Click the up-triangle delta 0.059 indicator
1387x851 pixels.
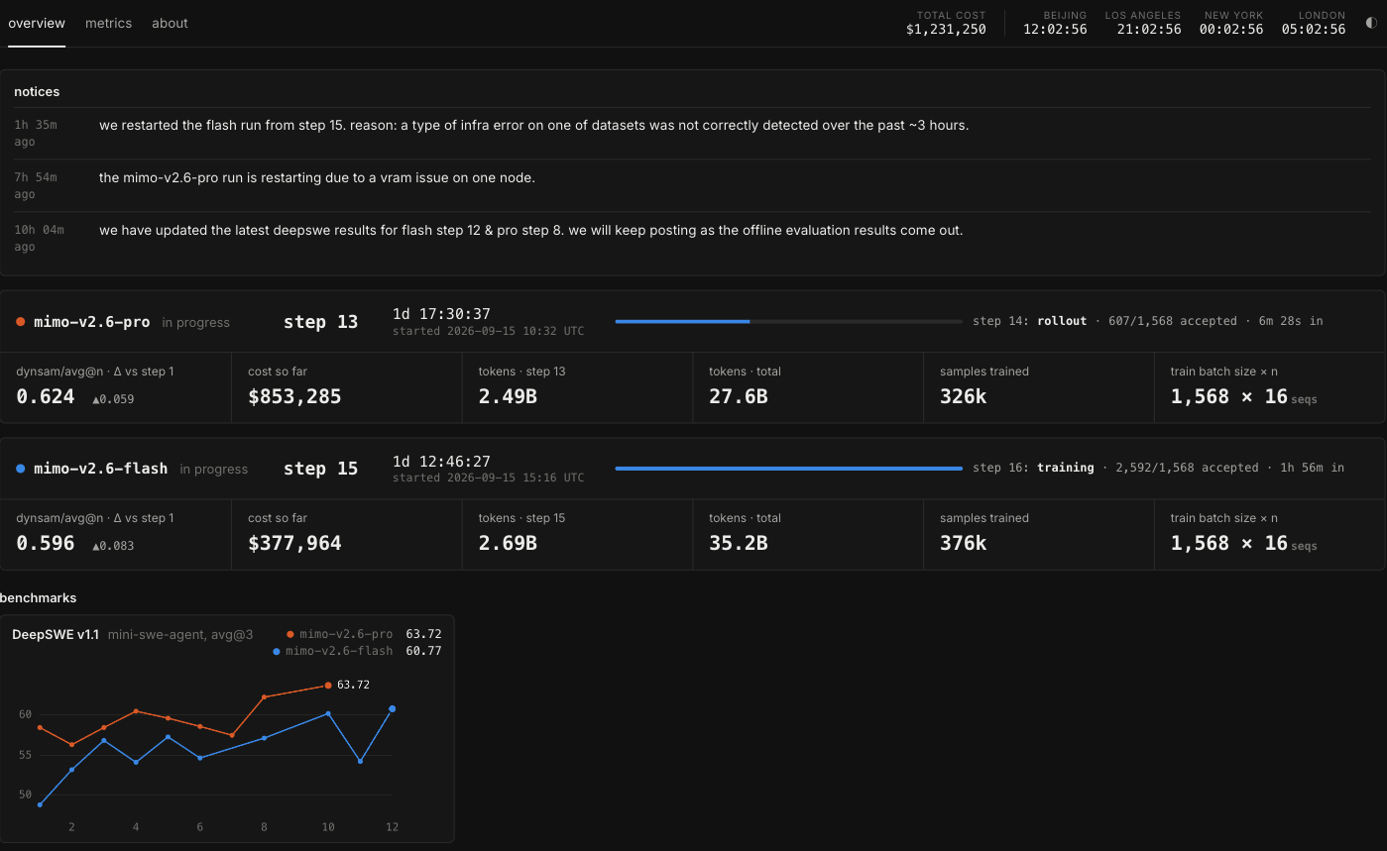coord(113,399)
